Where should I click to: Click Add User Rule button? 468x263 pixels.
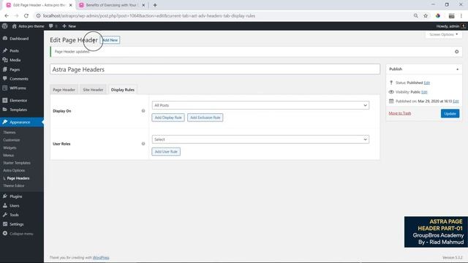point(166,151)
